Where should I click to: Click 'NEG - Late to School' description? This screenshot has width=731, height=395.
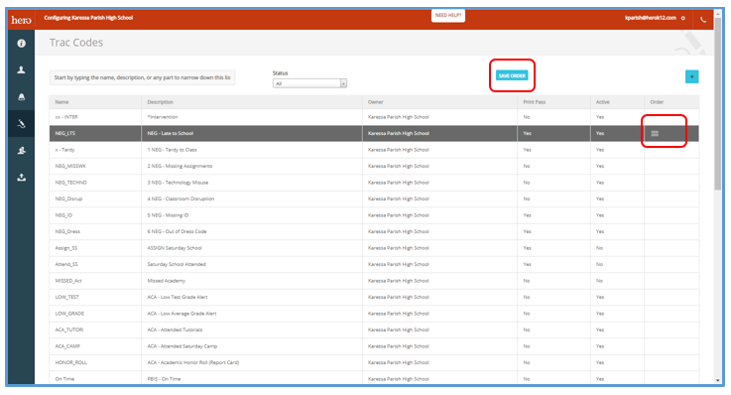[x=171, y=133]
